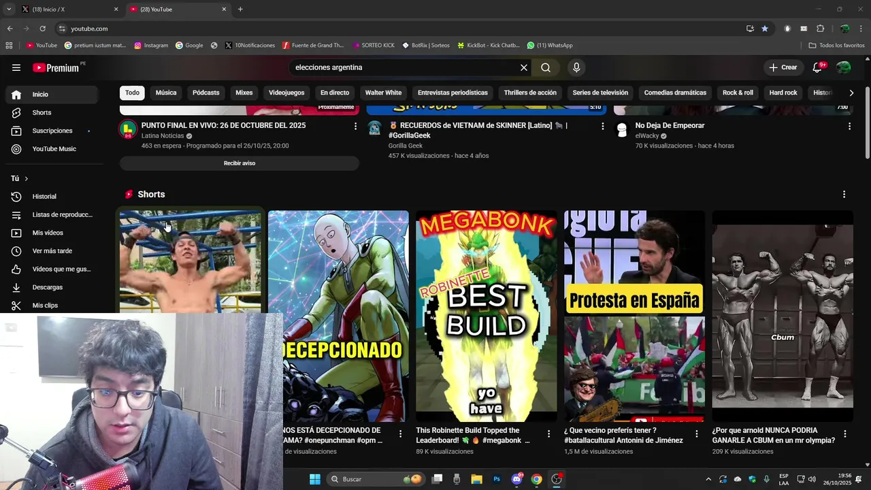This screenshot has width=871, height=490.
Task: Select the Thrillers de acción chip
Action: click(x=530, y=93)
